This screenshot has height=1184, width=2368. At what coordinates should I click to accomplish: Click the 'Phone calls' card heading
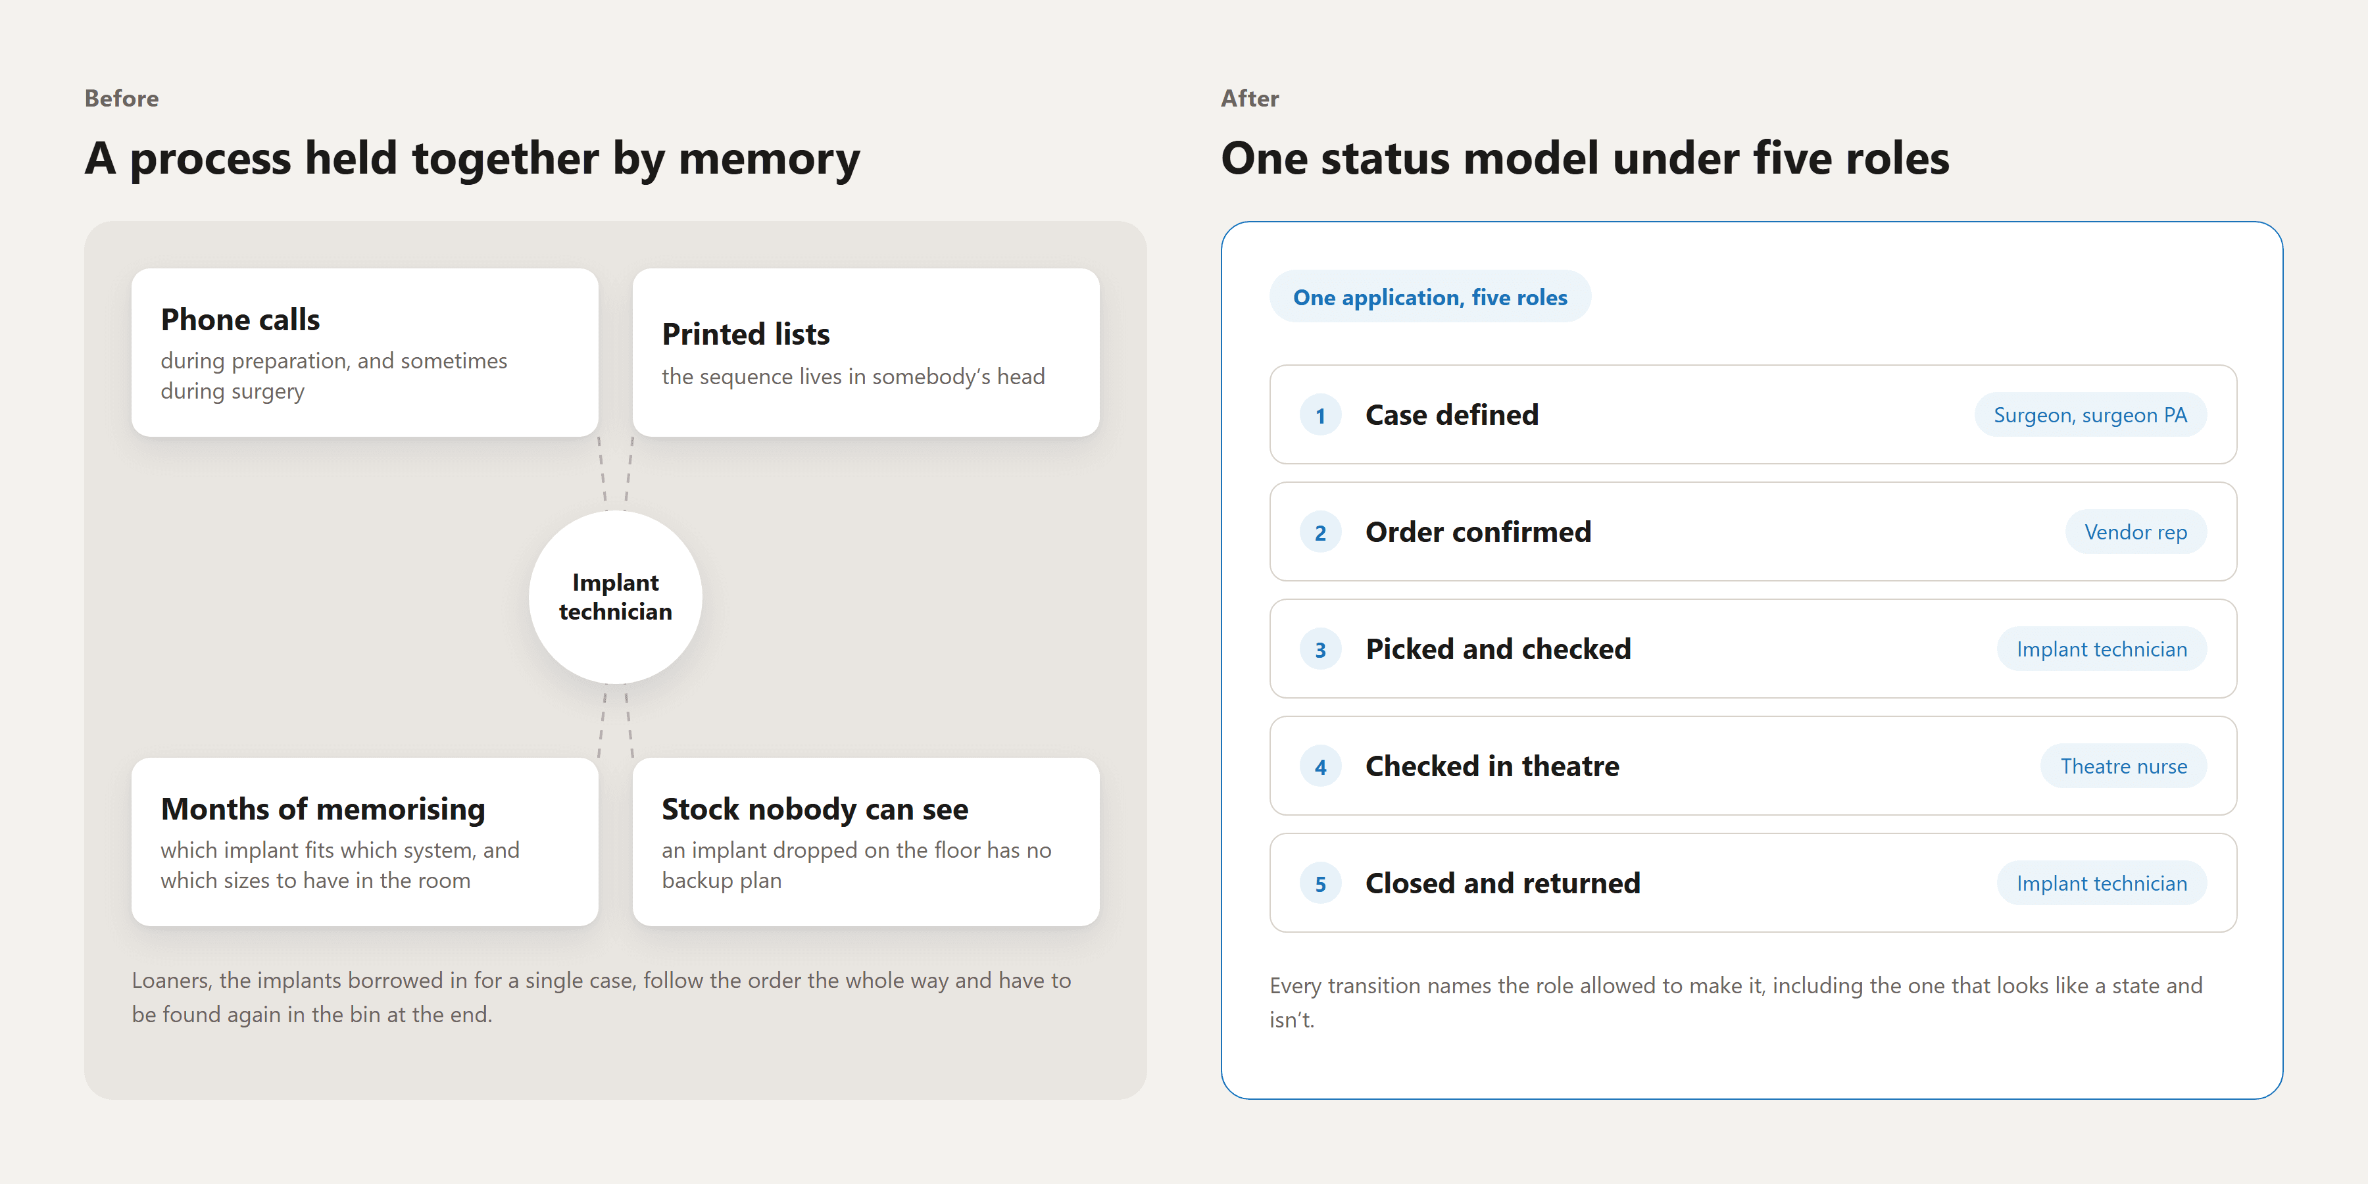click(x=240, y=319)
